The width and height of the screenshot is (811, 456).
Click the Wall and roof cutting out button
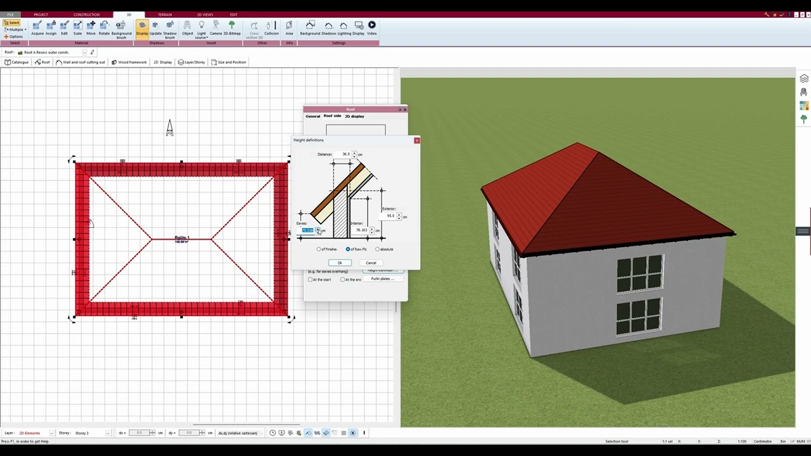coord(80,62)
